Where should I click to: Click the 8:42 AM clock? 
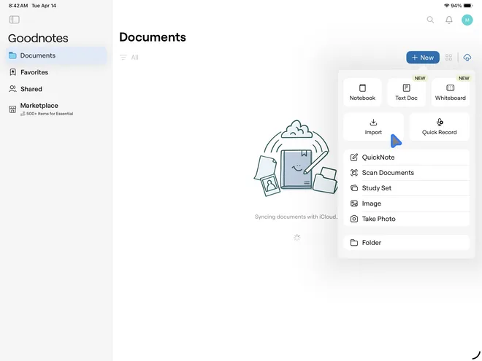pyautogui.click(x=18, y=6)
